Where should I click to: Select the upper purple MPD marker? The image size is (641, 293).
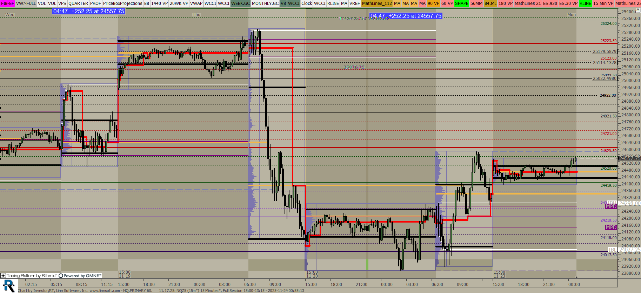(x=611, y=206)
